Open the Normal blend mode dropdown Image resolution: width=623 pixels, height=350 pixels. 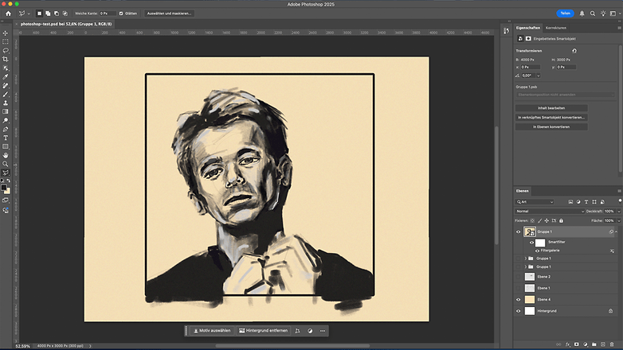point(550,212)
